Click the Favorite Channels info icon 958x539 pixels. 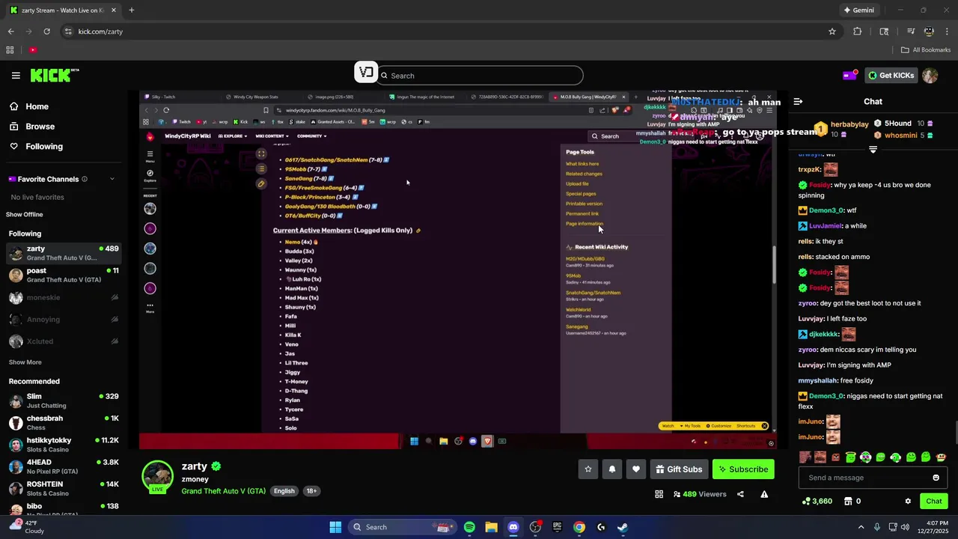[x=85, y=179]
